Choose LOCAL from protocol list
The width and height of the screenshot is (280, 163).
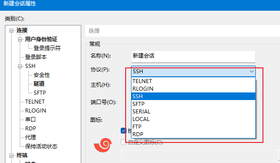click(x=193, y=119)
